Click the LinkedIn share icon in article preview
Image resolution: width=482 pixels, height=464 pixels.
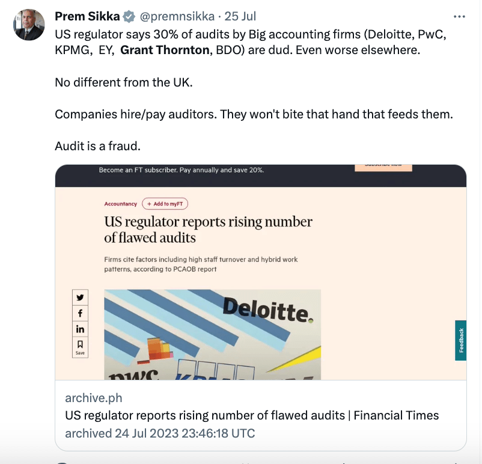point(80,329)
